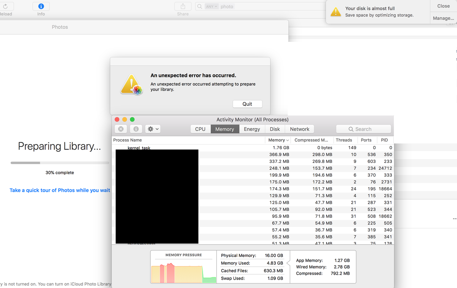Sort by Compressed Mem column header
The height and width of the screenshot is (288, 457).
pos(313,140)
